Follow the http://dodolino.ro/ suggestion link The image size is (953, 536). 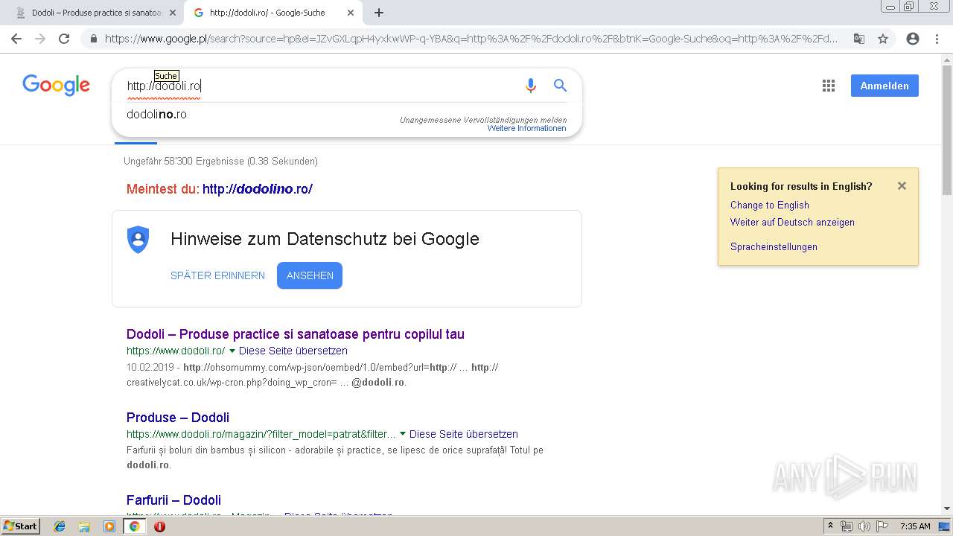pos(258,189)
